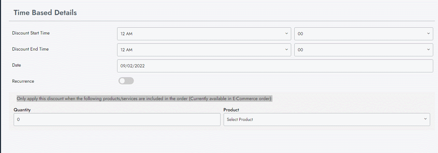The height and width of the screenshot is (153, 438).
Task: Click chevron arrow of Start Time hour field
Action: tap(286, 33)
